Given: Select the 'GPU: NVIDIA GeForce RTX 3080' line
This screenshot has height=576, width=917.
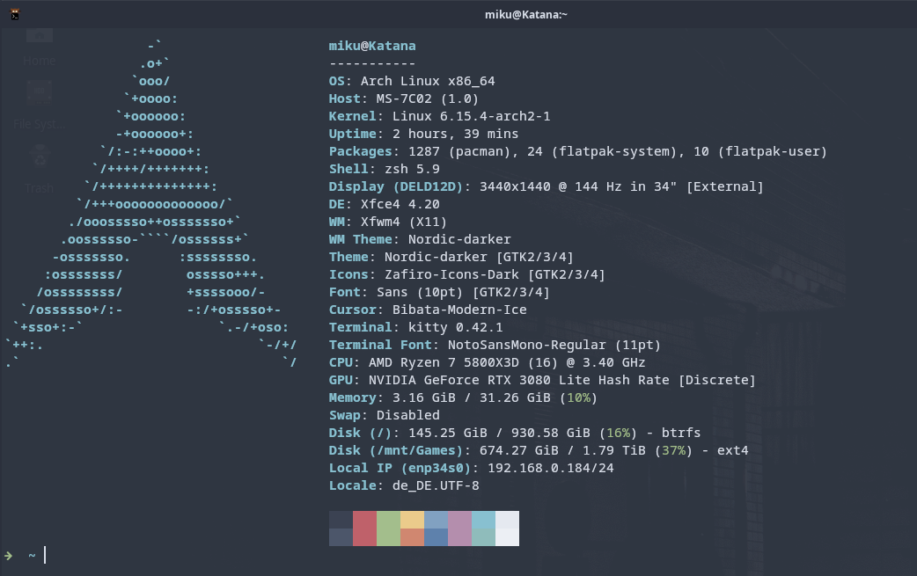Looking at the screenshot, I should pos(542,380).
